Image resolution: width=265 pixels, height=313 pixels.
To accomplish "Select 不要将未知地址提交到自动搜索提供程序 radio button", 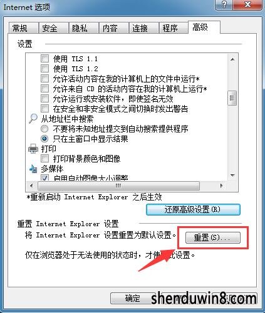I will click(44, 129).
